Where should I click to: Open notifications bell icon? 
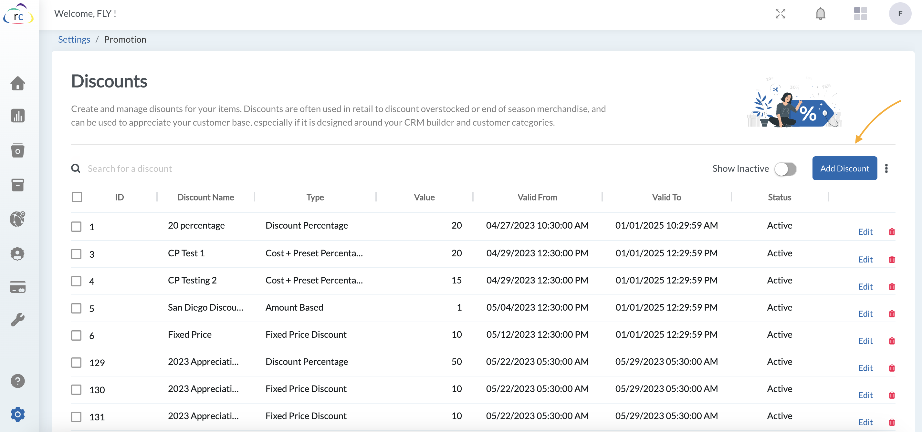coord(820,14)
